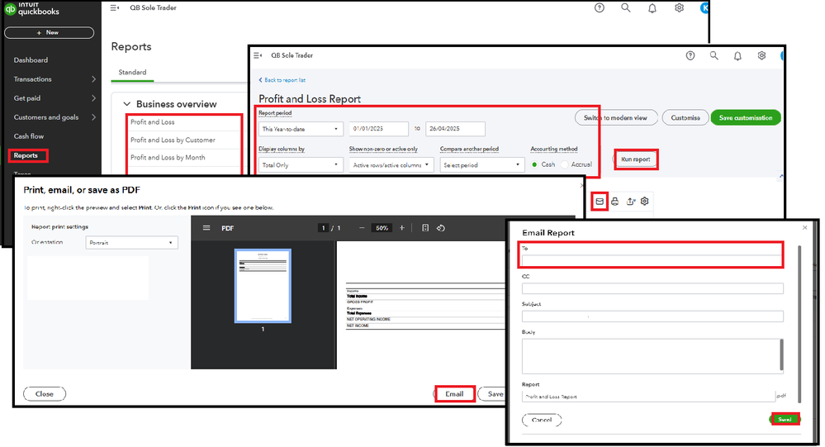The image size is (825, 447).
Task: Click the PDF fit to page icon
Action: pos(425,228)
